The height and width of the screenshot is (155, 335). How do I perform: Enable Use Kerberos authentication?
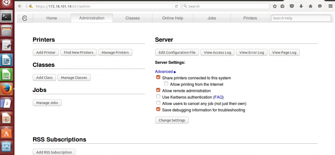point(158,97)
